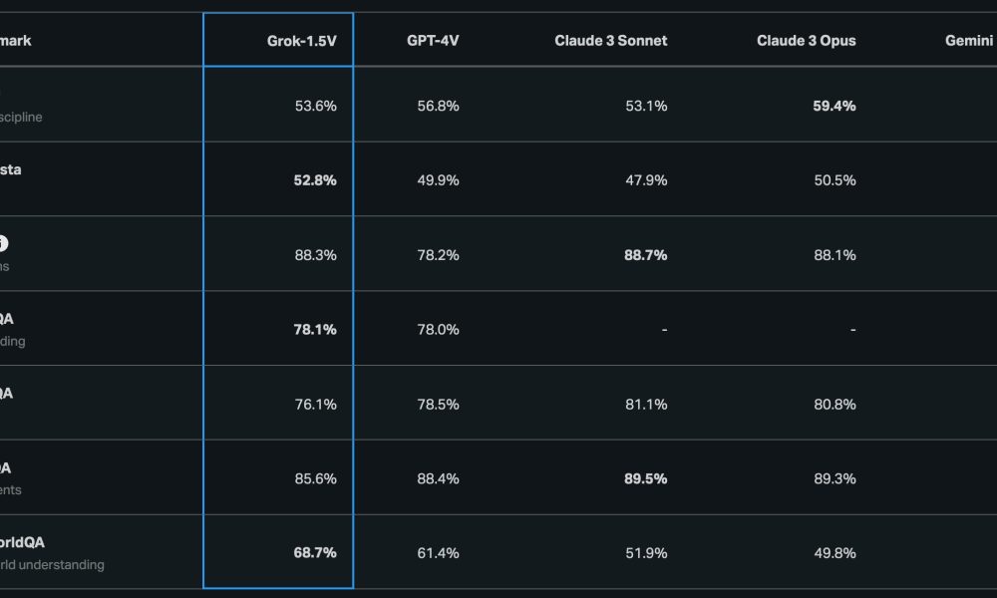Click the info icon beside benchmark name
Viewport: 997px width, 598px height.
pyautogui.click(x=3, y=243)
